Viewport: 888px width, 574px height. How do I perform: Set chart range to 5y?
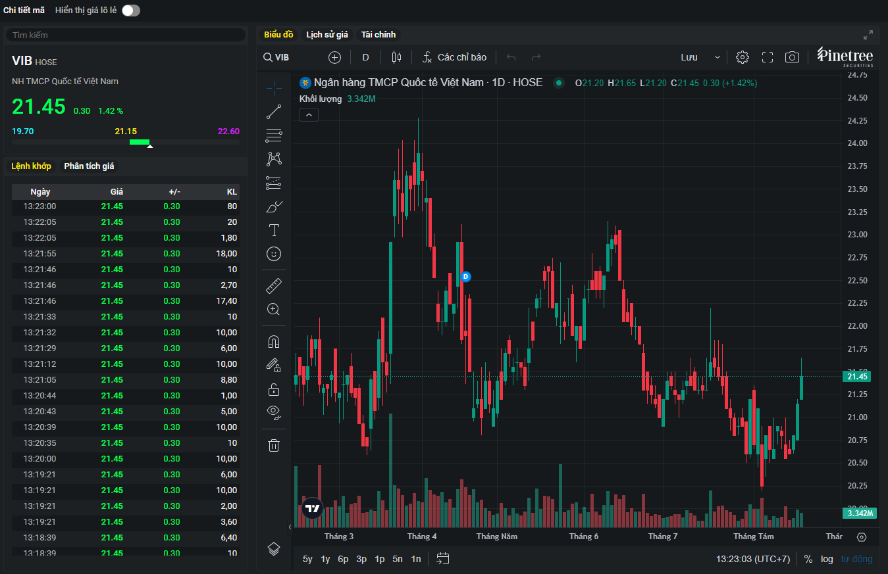click(307, 559)
